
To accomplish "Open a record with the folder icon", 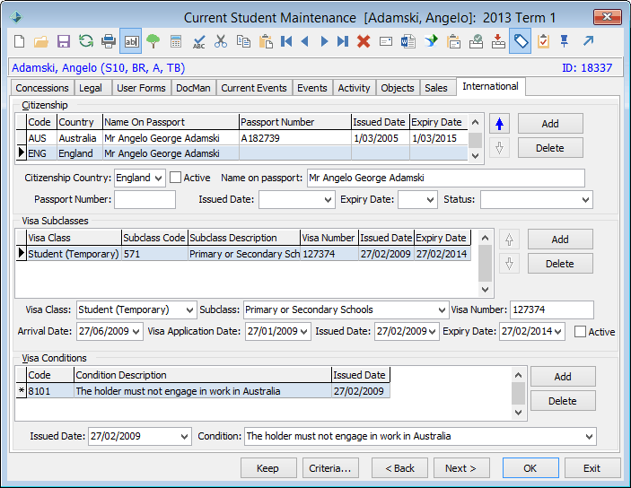I will (x=41, y=41).
